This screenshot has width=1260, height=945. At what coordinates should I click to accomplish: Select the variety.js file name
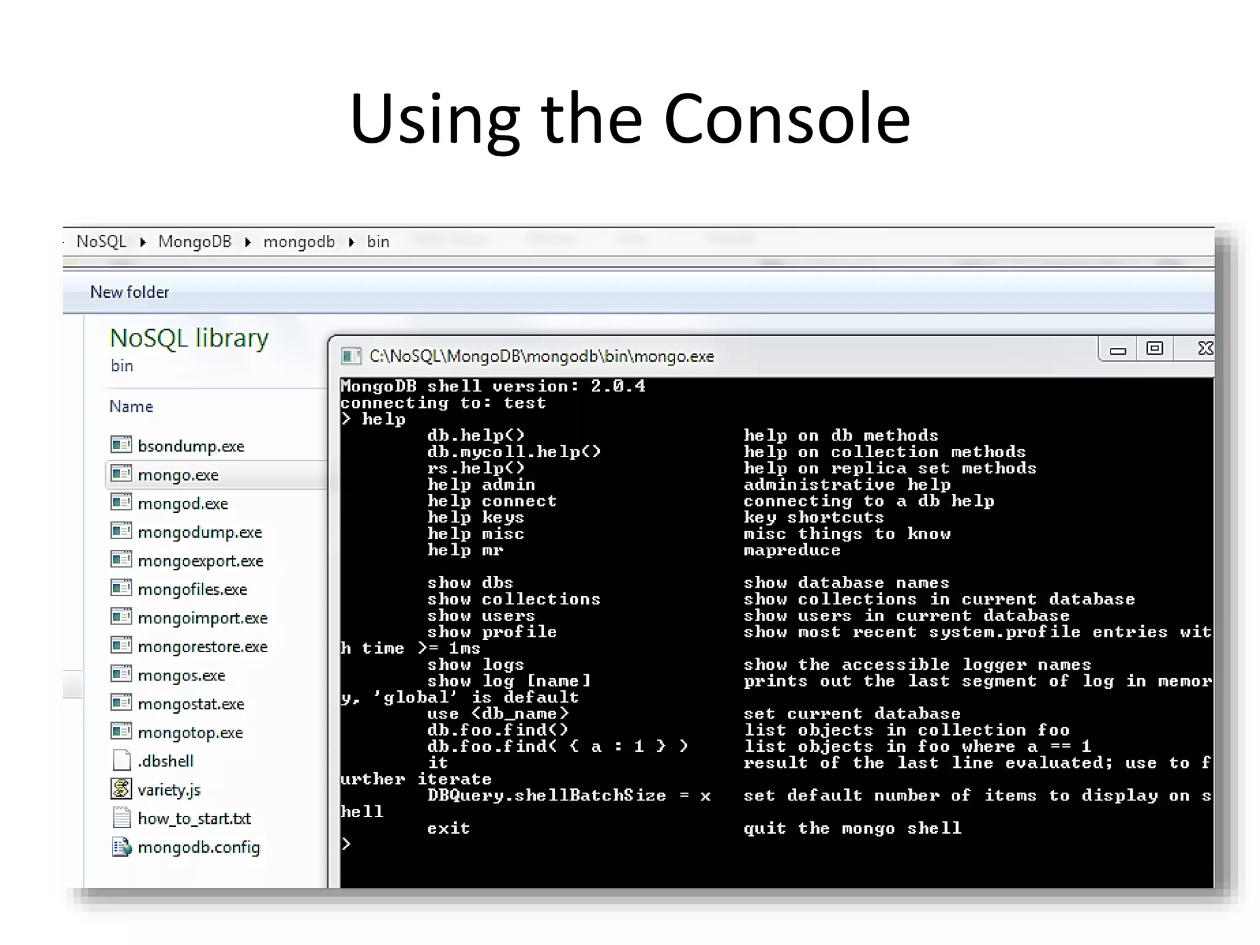(x=169, y=790)
